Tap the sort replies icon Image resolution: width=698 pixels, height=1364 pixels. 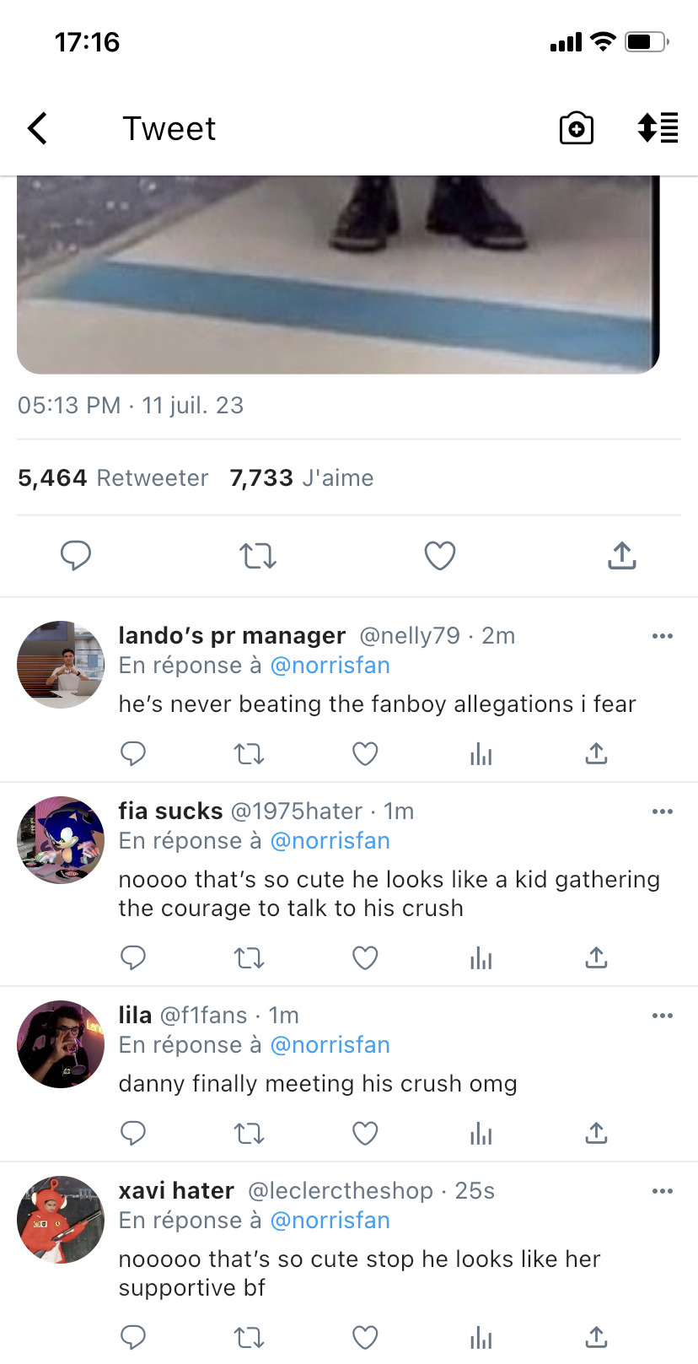(658, 128)
